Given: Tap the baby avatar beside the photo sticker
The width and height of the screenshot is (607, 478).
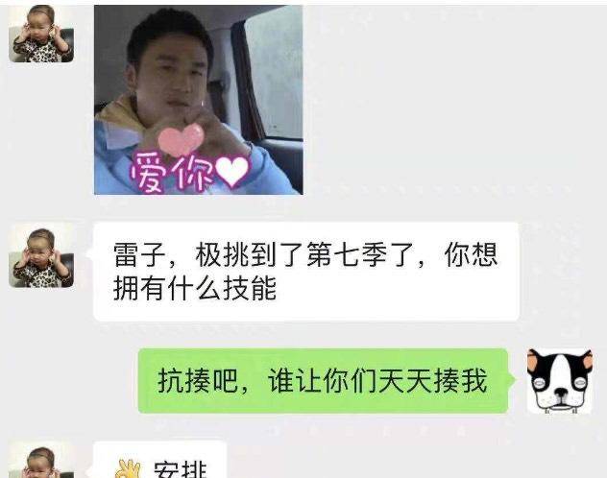Looking at the screenshot, I should click(41, 34).
